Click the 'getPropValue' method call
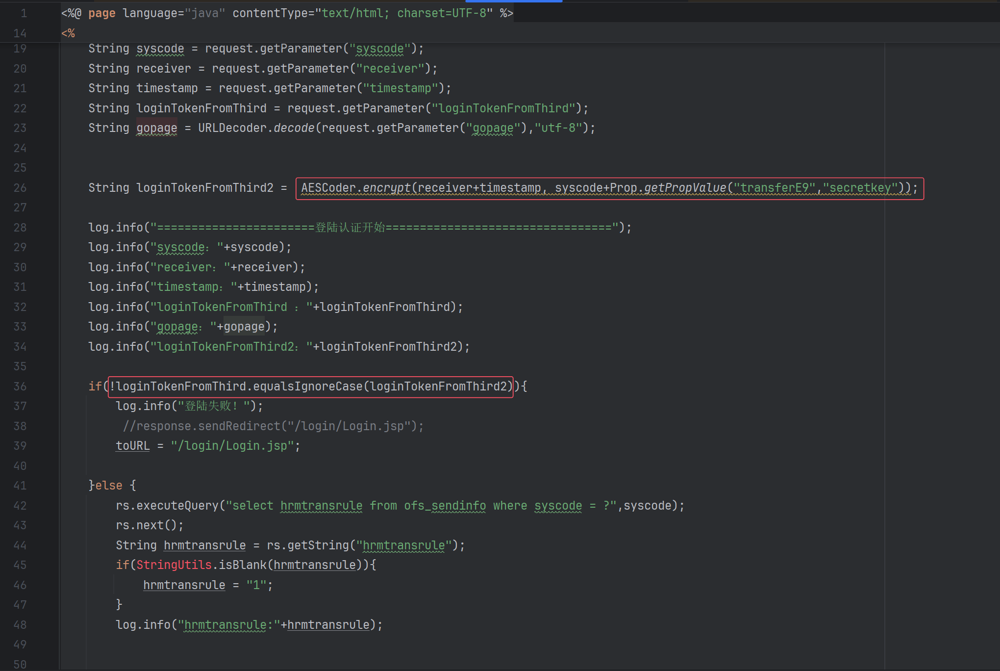 [685, 188]
